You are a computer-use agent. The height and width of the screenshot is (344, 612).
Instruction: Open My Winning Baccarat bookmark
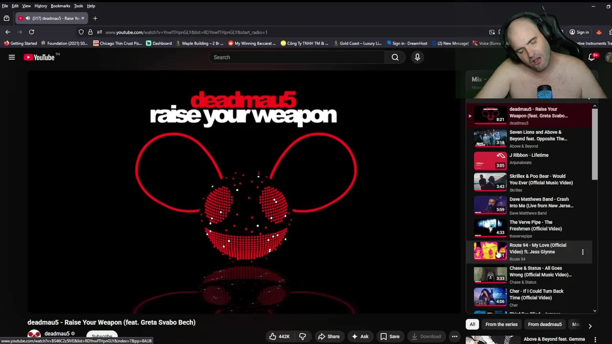tap(252, 43)
